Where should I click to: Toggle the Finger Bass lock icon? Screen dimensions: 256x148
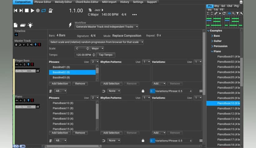(x=143, y=91)
